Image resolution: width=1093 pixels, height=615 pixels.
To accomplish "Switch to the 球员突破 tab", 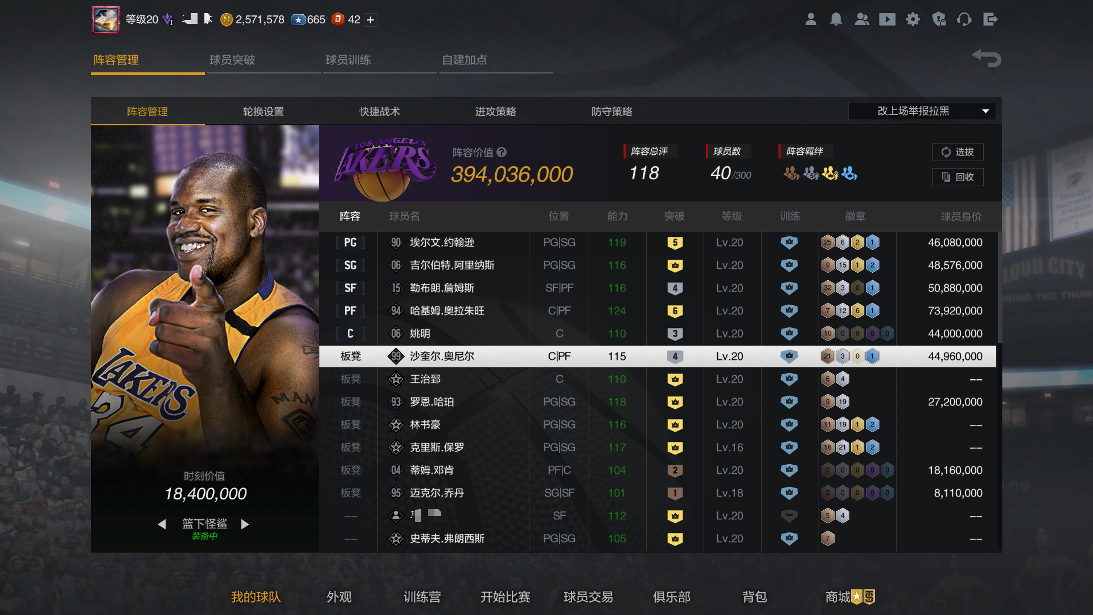I will click(x=232, y=60).
